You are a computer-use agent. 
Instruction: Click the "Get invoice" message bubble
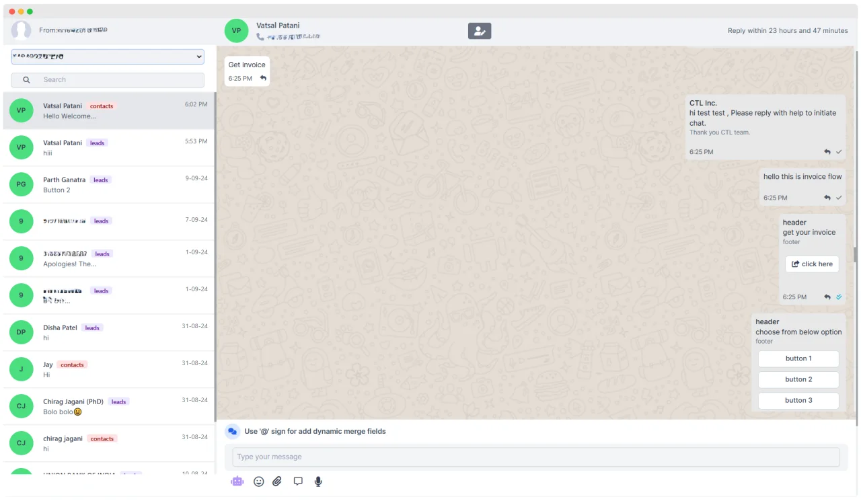click(247, 71)
